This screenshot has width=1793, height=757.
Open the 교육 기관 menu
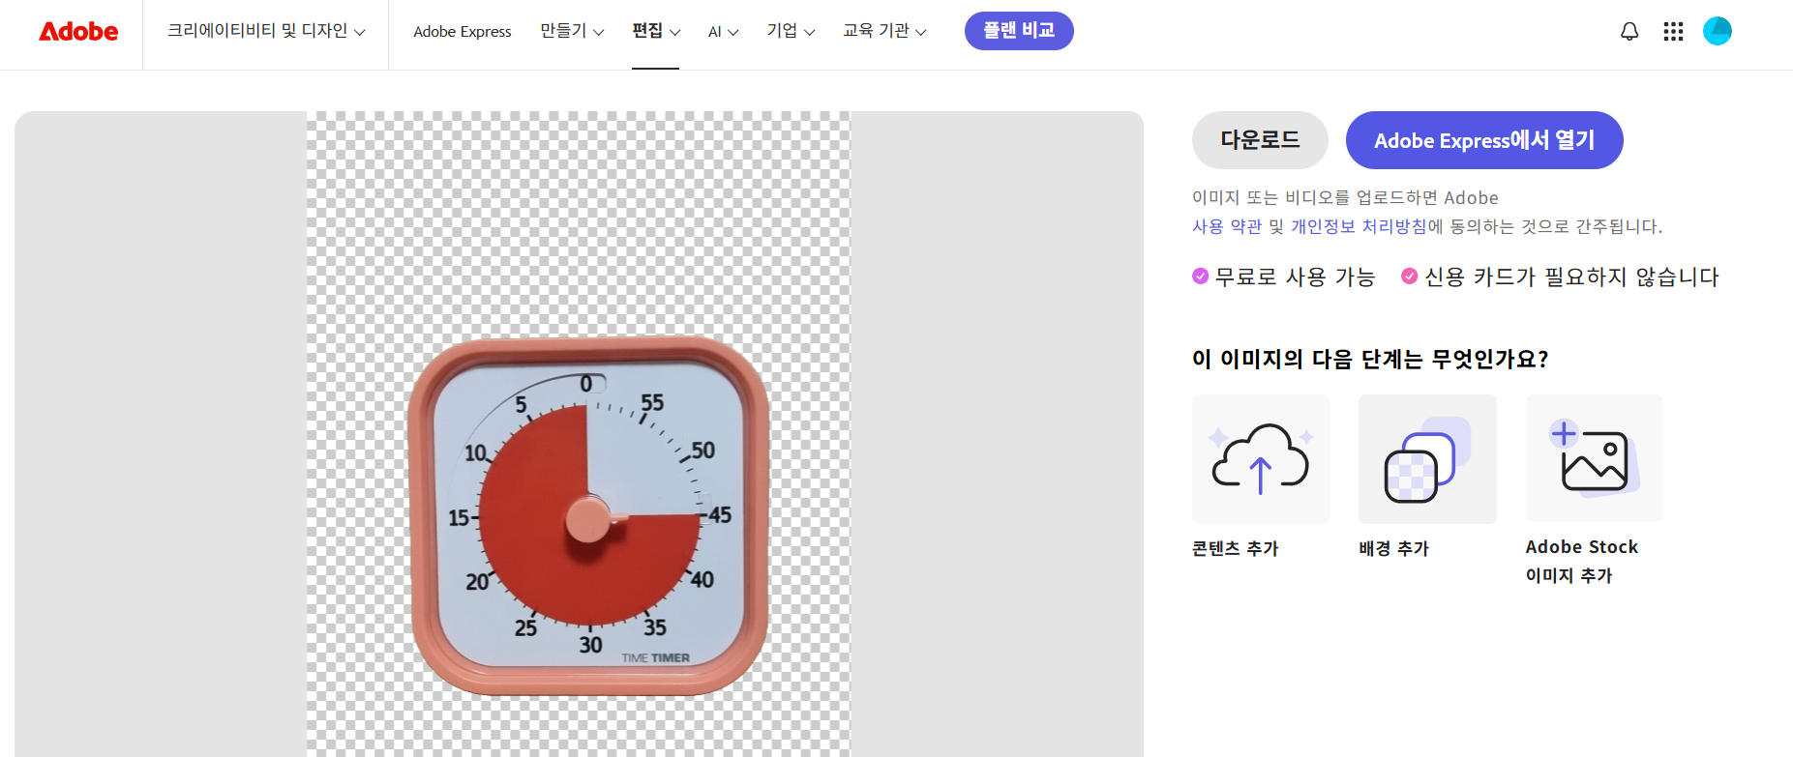[884, 31]
